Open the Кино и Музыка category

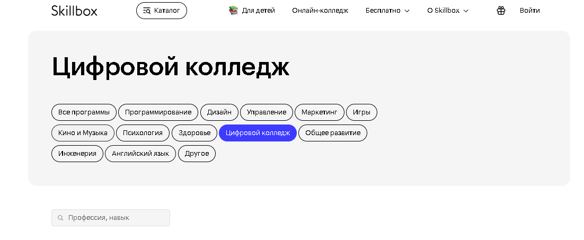pos(83,133)
